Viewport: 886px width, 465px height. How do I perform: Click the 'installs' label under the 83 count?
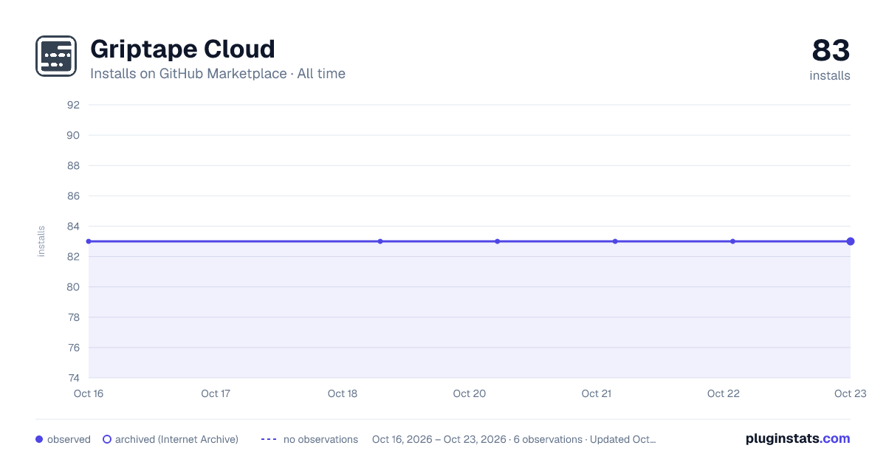[x=830, y=75]
